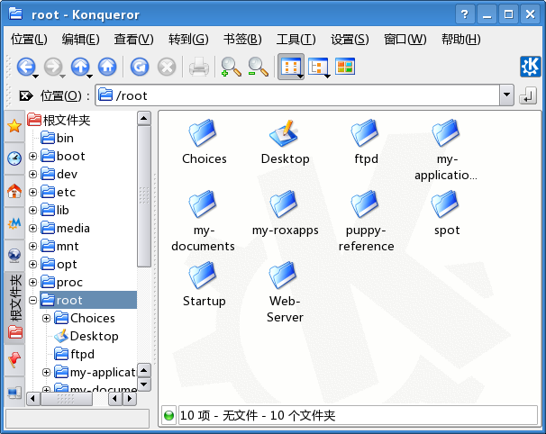546x434 pixels.
Task: Open the History clock sidebar tab
Action: [14, 158]
